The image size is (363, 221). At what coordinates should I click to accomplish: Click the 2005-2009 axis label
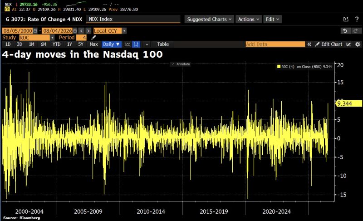point(88,211)
